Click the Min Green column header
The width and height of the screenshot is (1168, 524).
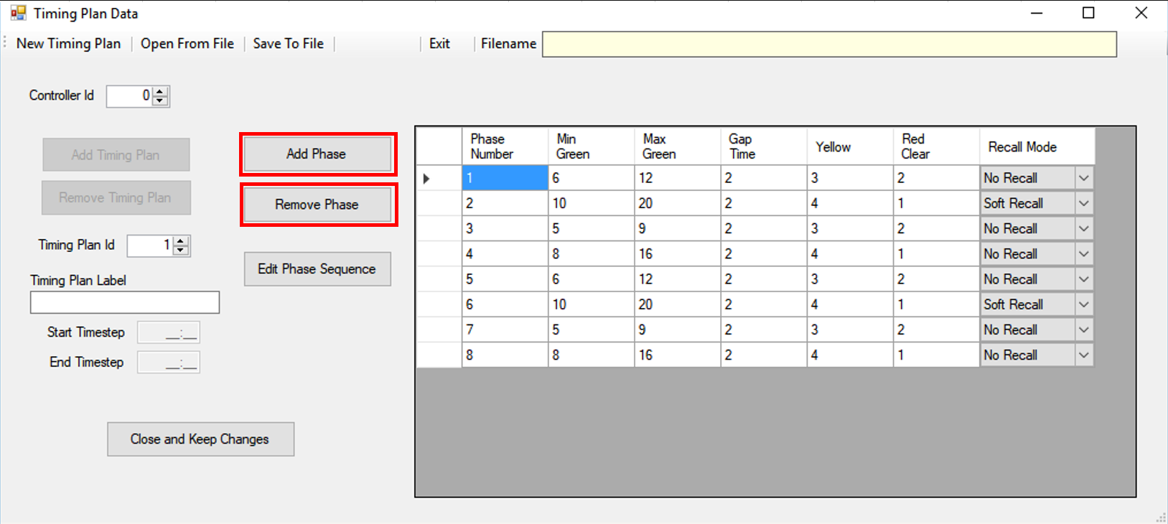point(591,146)
